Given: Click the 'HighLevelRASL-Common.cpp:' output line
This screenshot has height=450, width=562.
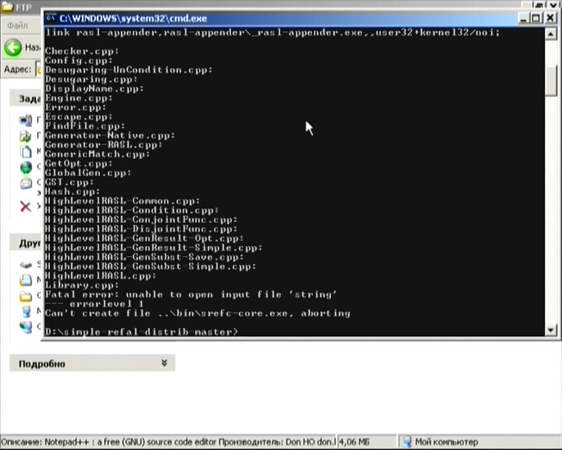Looking at the screenshot, I should (x=123, y=201).
